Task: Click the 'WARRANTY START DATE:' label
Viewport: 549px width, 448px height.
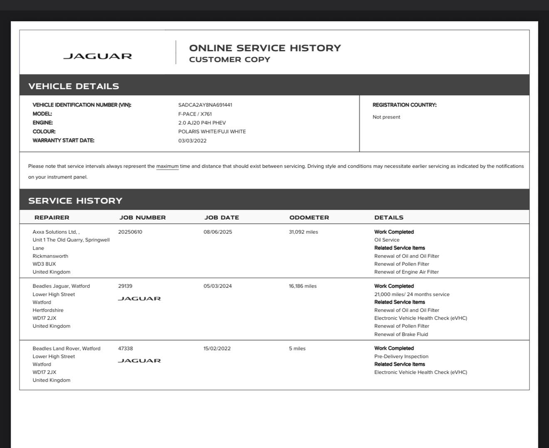Action: (x=64, y=141)
